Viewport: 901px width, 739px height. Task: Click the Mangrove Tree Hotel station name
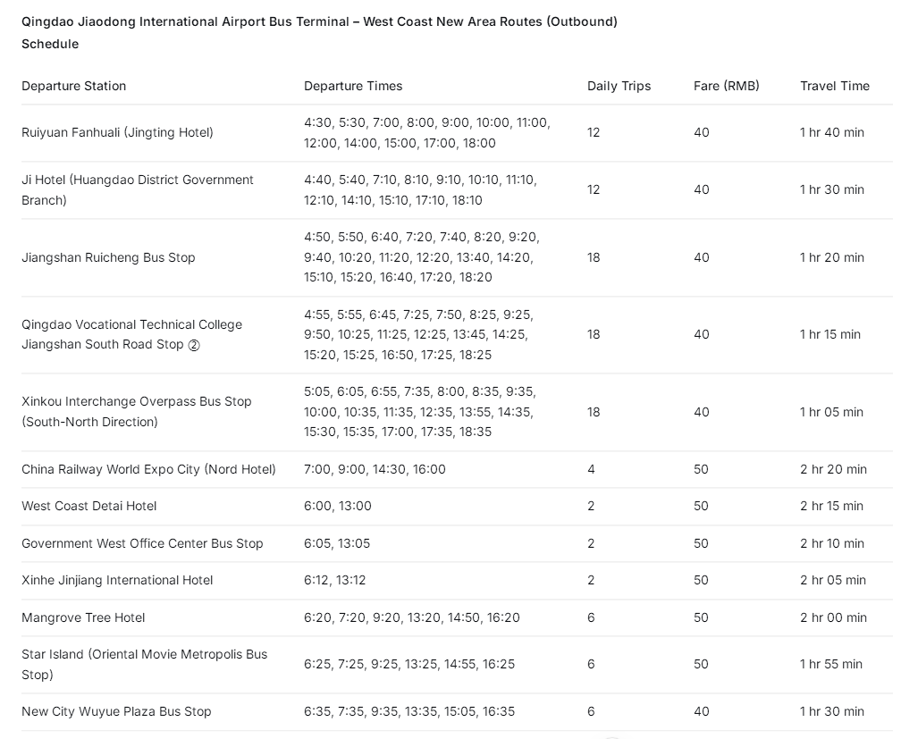[83, 617]
